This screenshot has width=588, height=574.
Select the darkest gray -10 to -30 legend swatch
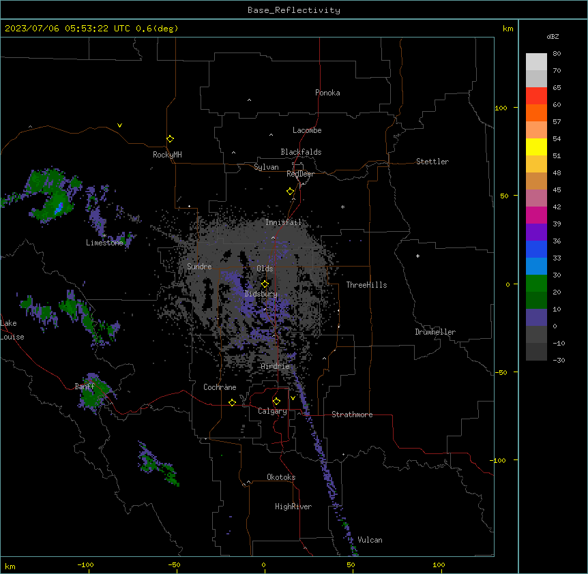click(x=536, y=352)
